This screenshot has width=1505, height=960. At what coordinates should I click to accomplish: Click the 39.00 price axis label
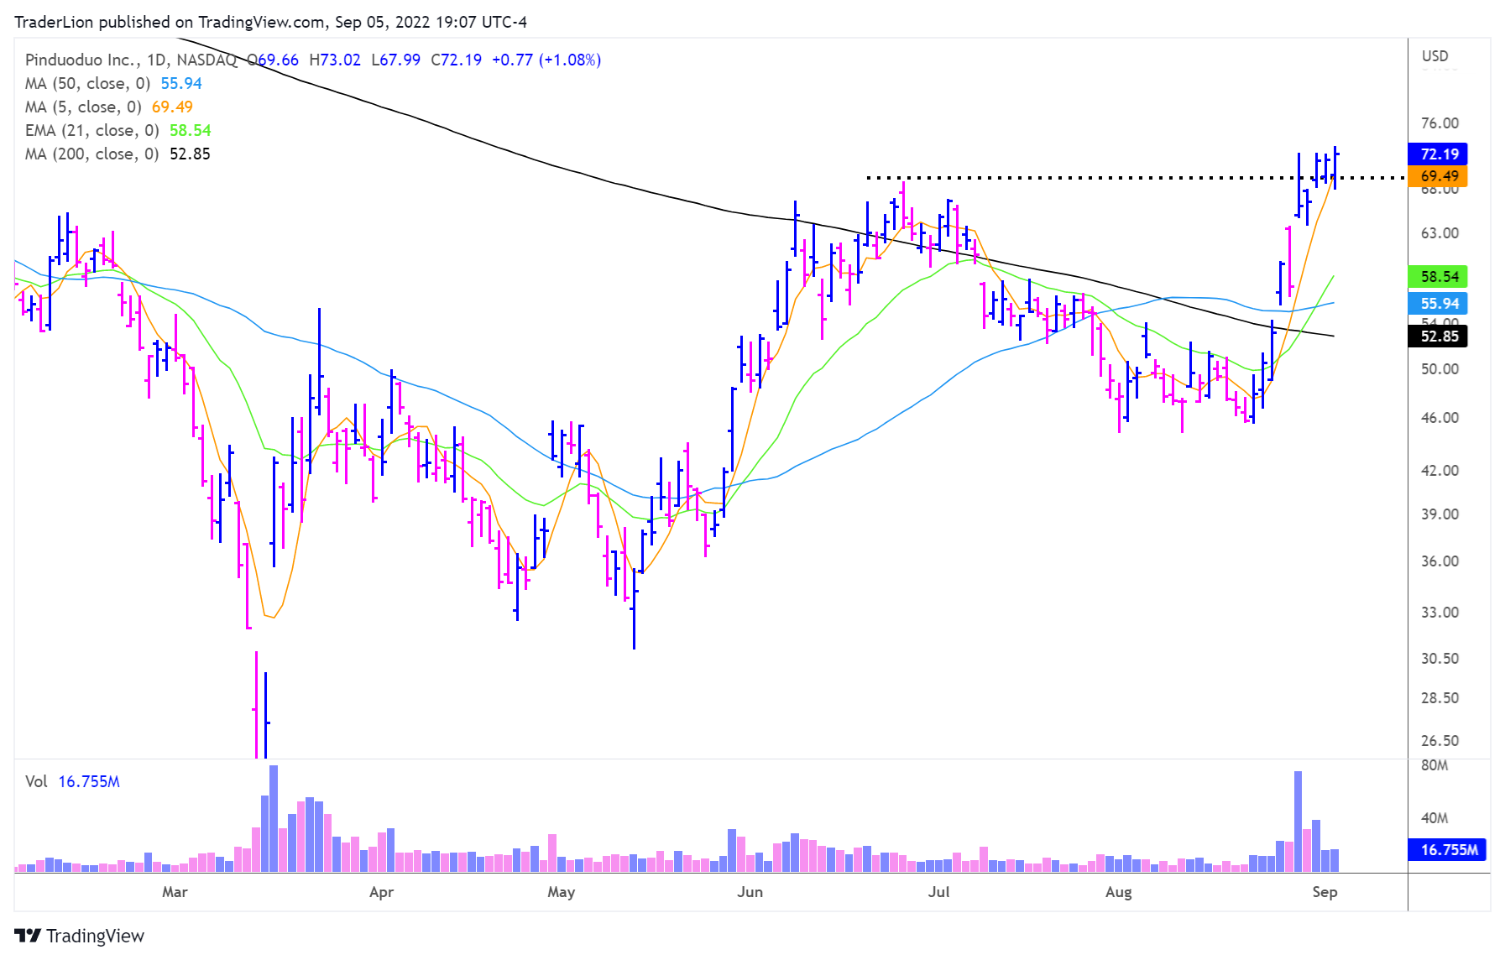1440,514
